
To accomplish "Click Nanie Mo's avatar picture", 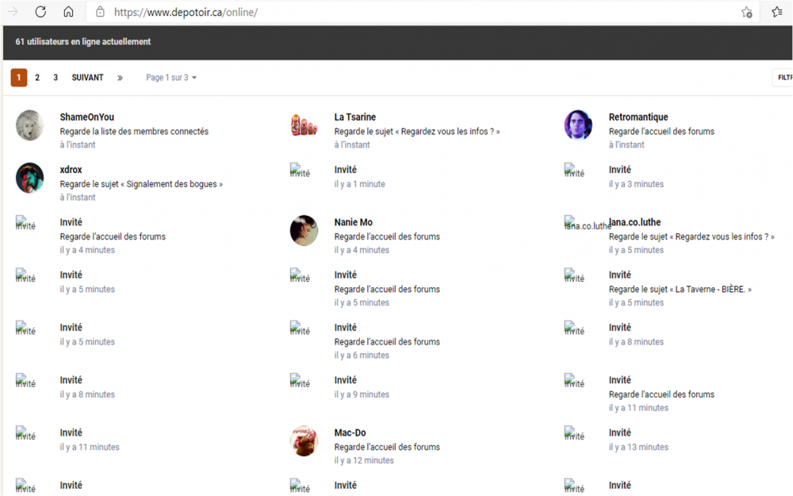I will [304, 230].
